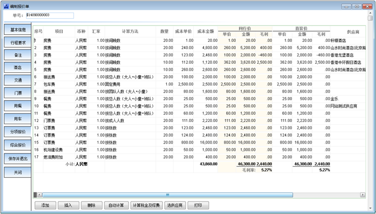The image size is (376, 214).
Task: Click the 关闭 sidebar button
Action: [x=18, y=172]
